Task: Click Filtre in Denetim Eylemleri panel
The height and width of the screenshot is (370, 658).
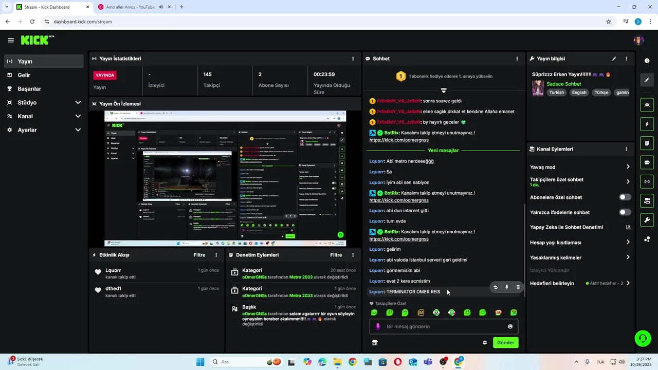Action: [336, 255]
